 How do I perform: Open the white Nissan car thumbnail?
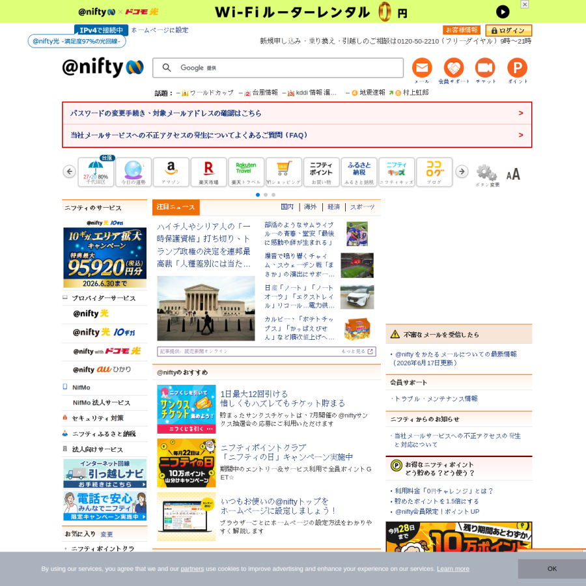tap(357, 297)
